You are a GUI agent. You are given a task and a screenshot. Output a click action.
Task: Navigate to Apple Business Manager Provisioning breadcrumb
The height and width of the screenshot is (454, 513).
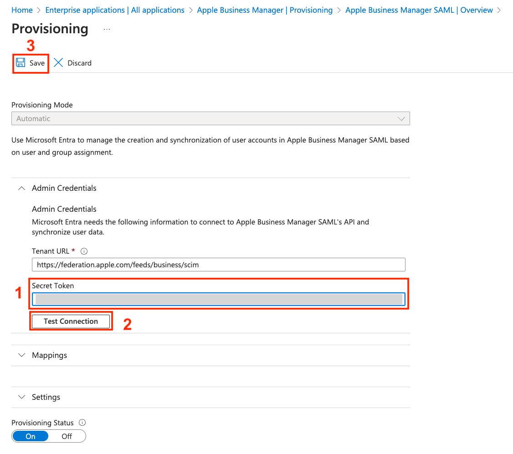click(x=265, y=10)
